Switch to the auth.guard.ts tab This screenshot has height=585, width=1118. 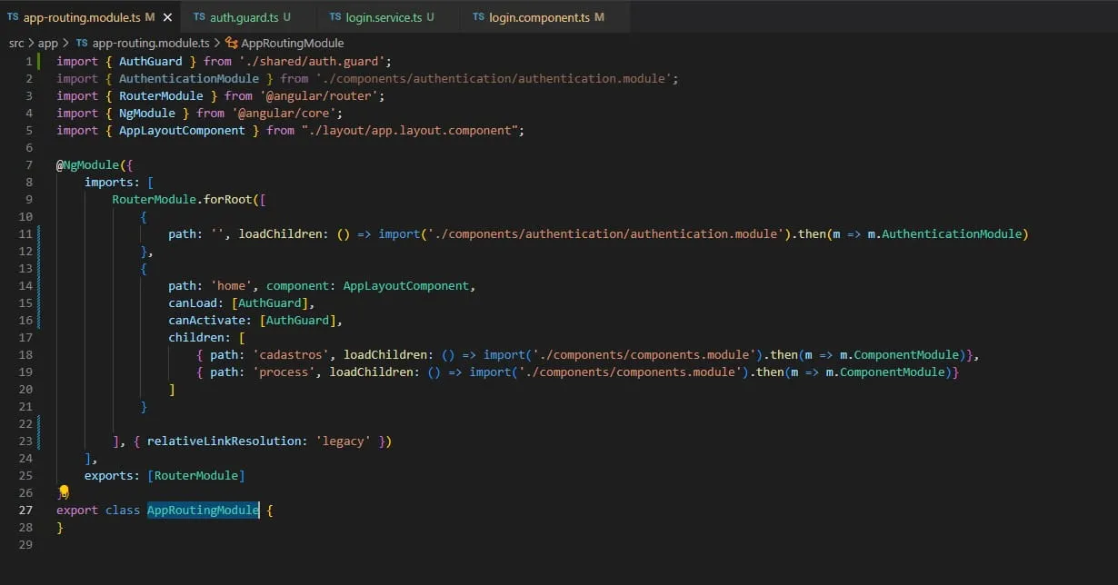tap(245, 17)
